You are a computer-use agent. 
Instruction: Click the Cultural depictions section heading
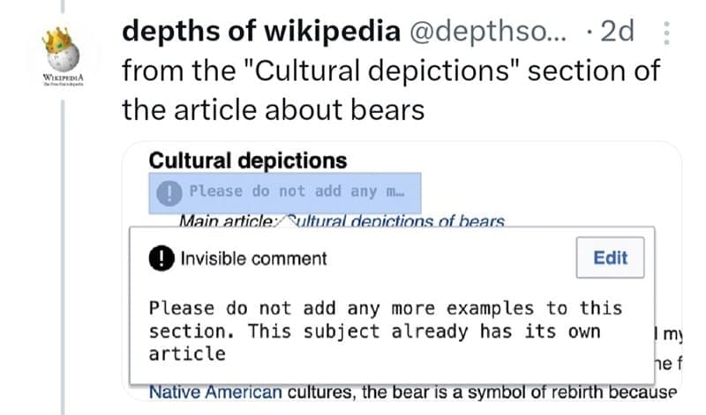(248, 161)
